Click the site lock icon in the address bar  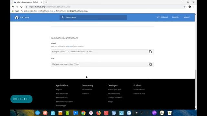click(x=27, y=7)
